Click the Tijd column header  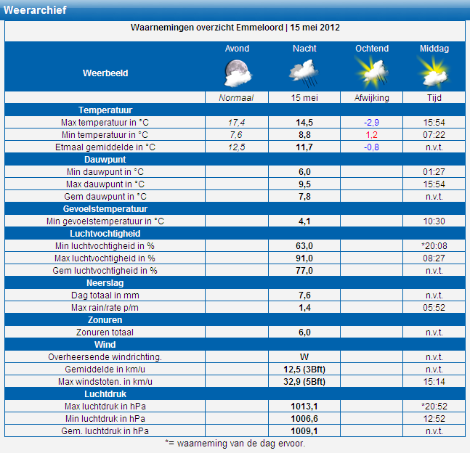click(434, 98)
